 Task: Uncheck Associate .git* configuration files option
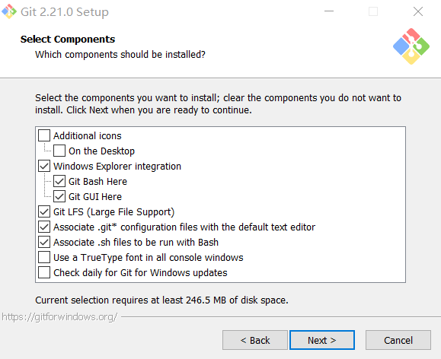click(44, 227)
